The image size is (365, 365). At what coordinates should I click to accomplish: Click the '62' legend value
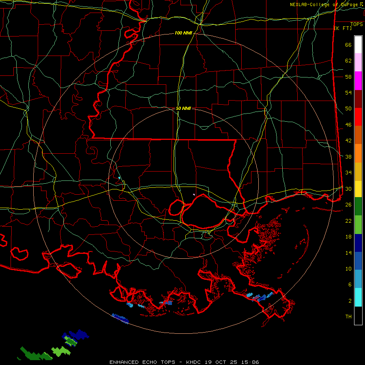click(348, 61)
